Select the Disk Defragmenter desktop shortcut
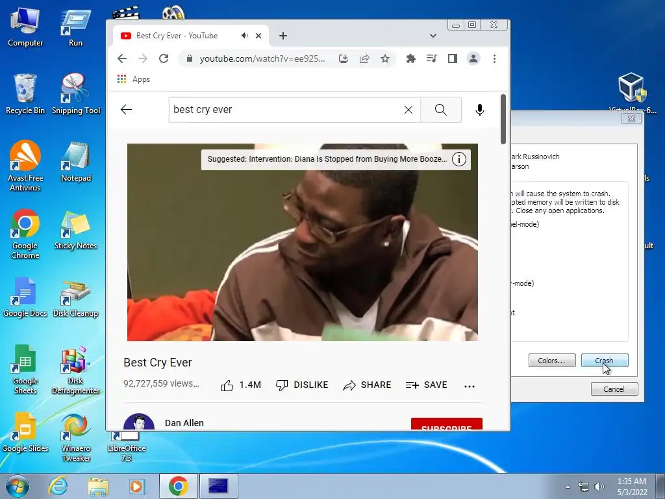Screen dimensions: 665x499 (75, 370)
